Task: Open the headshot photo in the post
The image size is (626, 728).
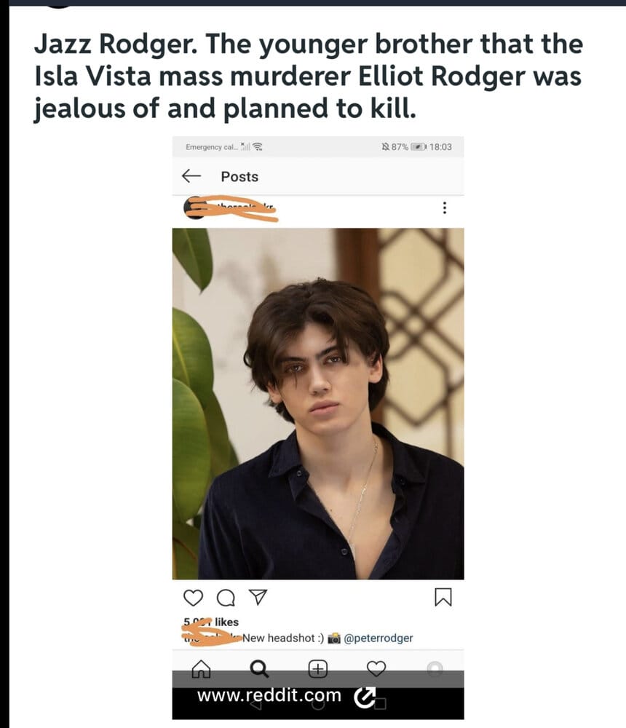Action: coord(318,403)
